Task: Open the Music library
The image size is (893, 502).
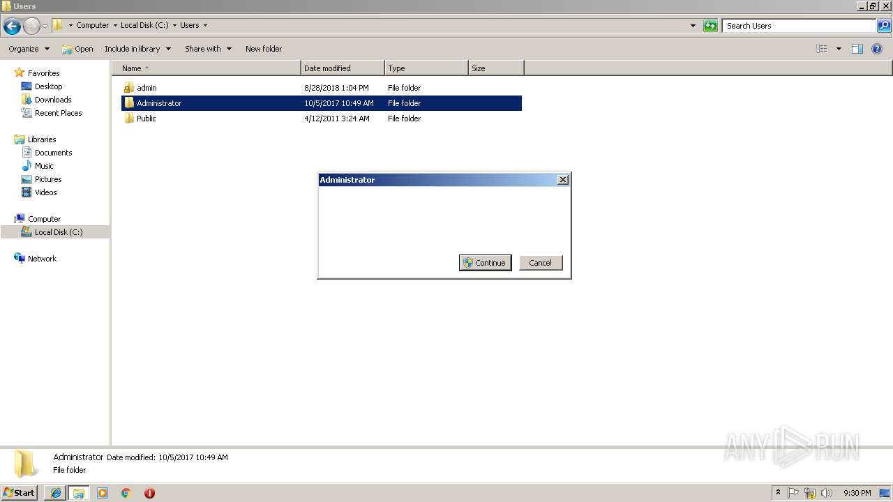Action: [44, 166]
